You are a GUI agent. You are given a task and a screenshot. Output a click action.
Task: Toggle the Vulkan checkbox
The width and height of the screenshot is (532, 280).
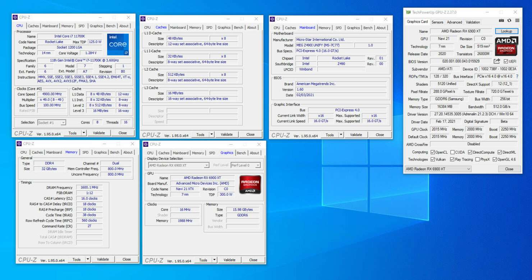tap(433, 159)
